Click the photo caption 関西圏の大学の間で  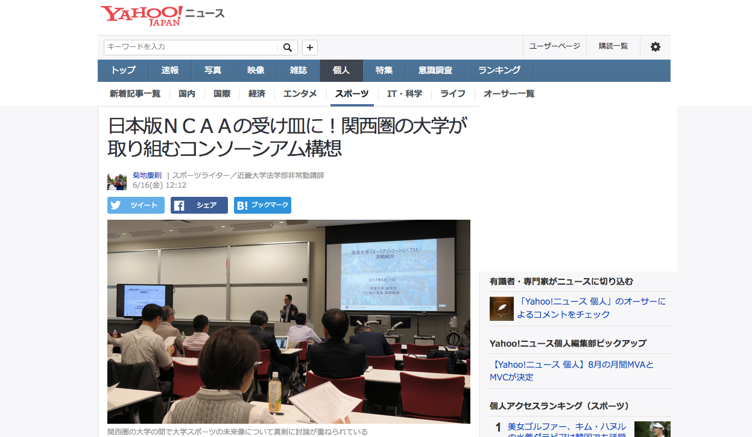238,432
